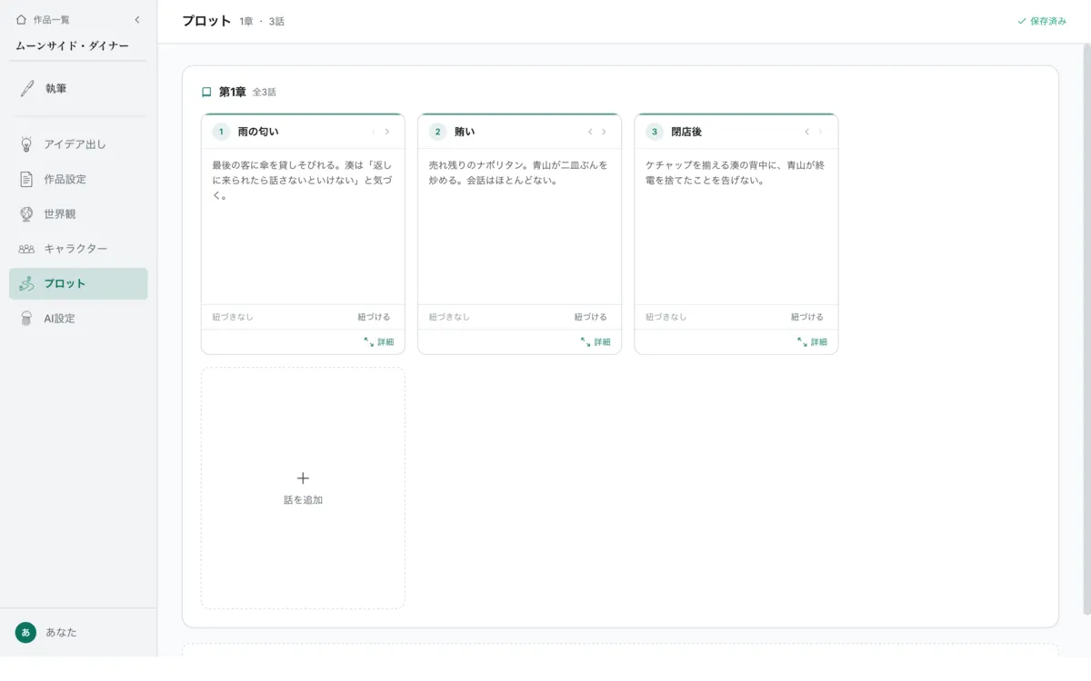Click the document icon for 作品設定

(27, 179)
